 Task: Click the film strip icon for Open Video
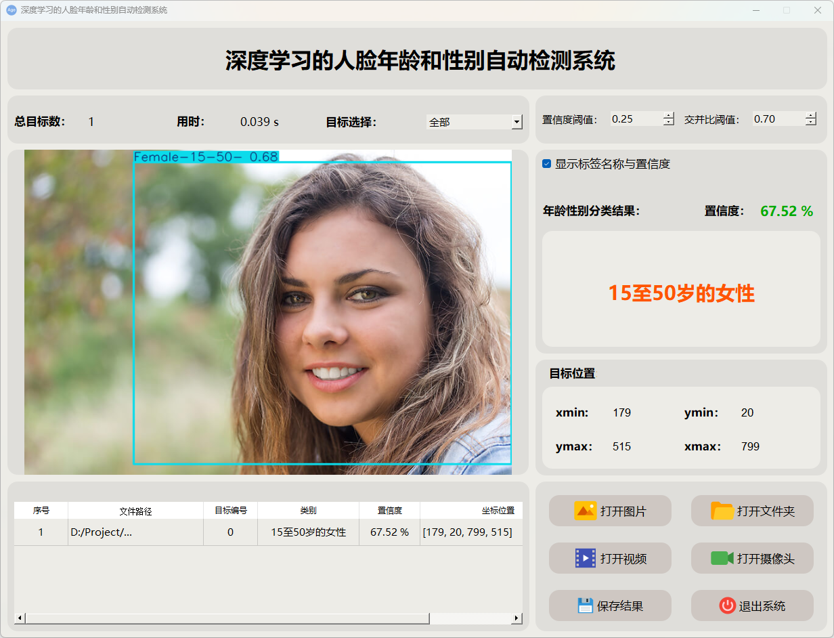point(585,558)
